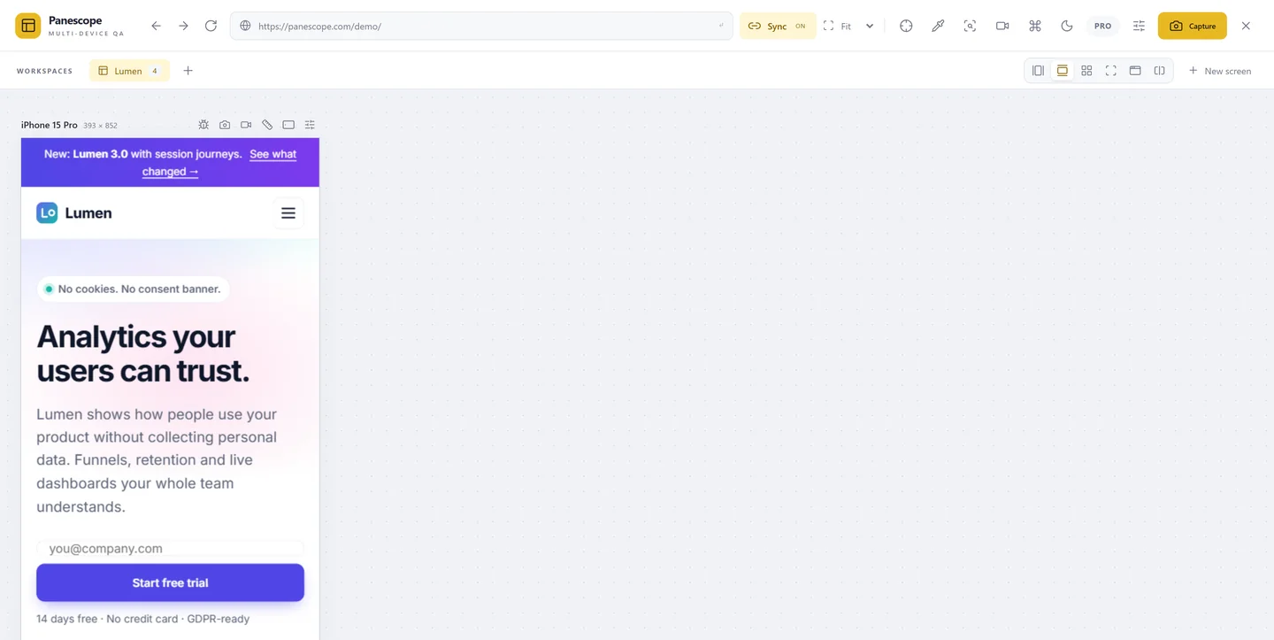The width and height of the screenshot is (1274, 640).
Task: Follow the See what changed link
Action: point(219,163)
